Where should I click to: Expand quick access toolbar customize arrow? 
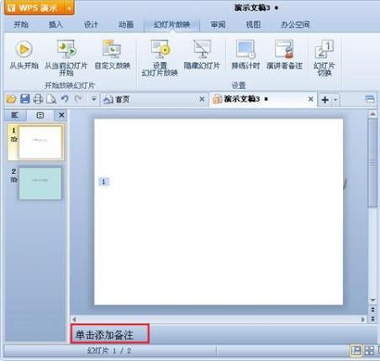coord(93,99)
